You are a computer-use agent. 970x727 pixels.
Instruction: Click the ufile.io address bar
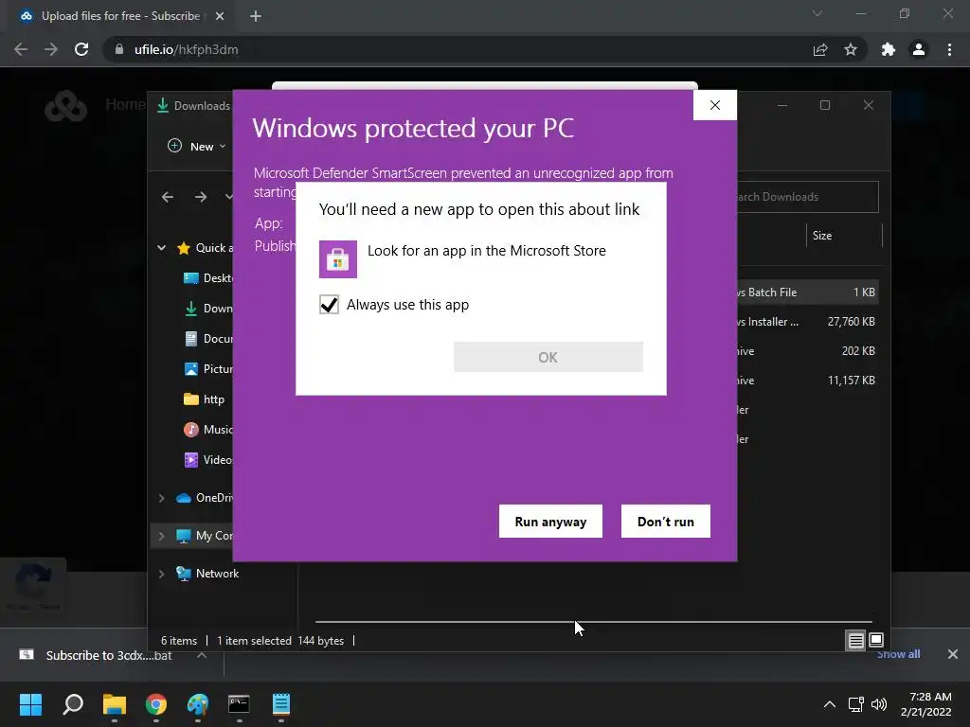(458, 49)
